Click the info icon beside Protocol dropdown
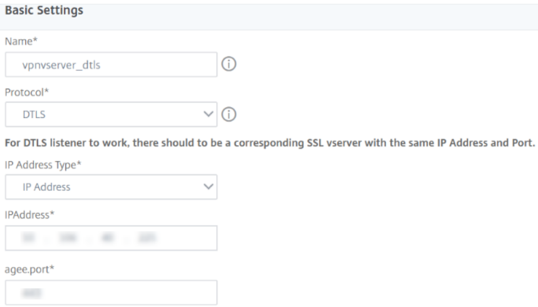Screen dimensions: 538x307 pos(229,115)
